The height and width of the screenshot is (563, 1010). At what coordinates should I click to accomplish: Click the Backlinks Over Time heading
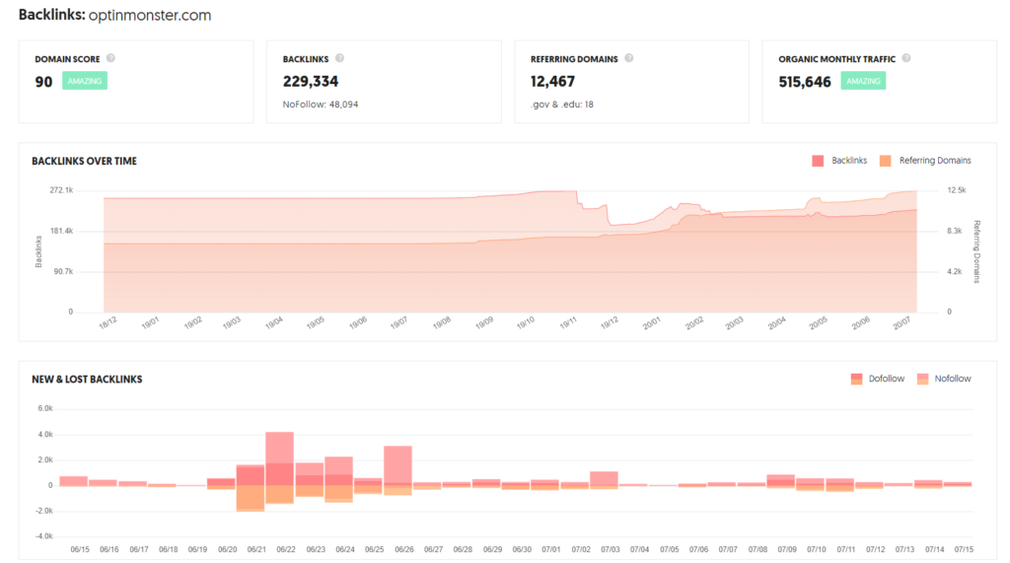click(x=85, y=161)
